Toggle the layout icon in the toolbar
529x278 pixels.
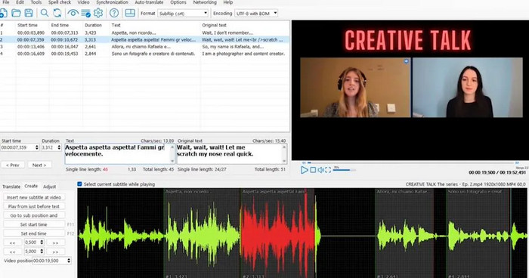130,13
